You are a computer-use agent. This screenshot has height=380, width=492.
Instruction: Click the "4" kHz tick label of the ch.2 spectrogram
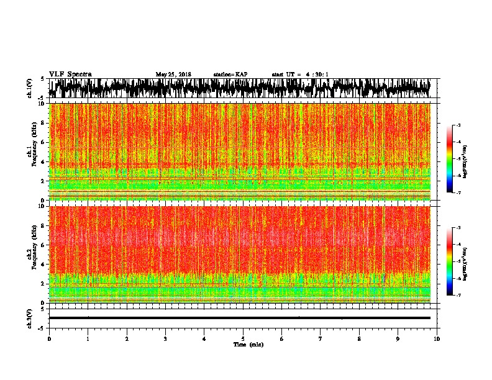click(43, 265)
